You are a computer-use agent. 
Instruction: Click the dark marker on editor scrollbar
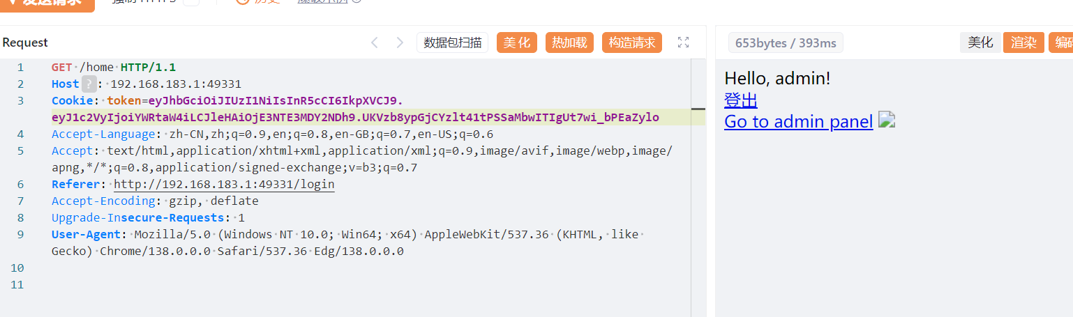pos(698,109)
